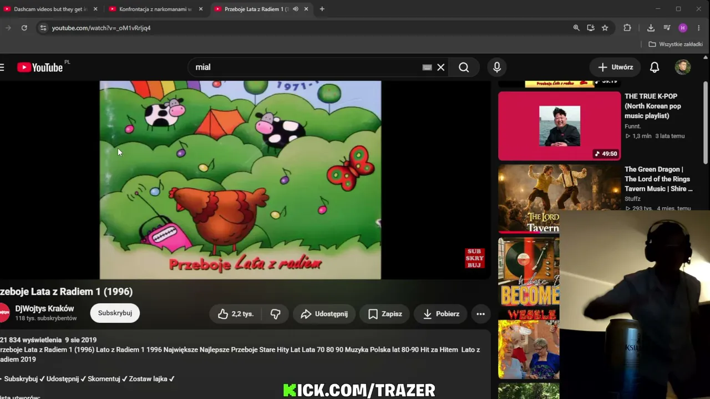Screen dimensions: 710x399
Task: Dislike the video with thumbs down
Action: (x=276, y=314)
